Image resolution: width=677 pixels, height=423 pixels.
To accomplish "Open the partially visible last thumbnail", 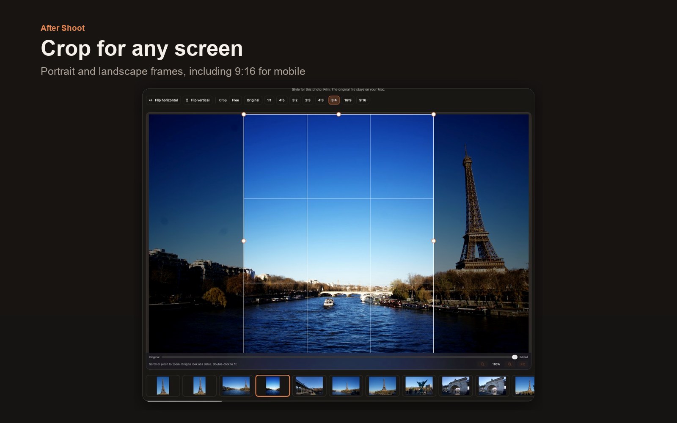I will pyautogui.click(x=523, y=386).
